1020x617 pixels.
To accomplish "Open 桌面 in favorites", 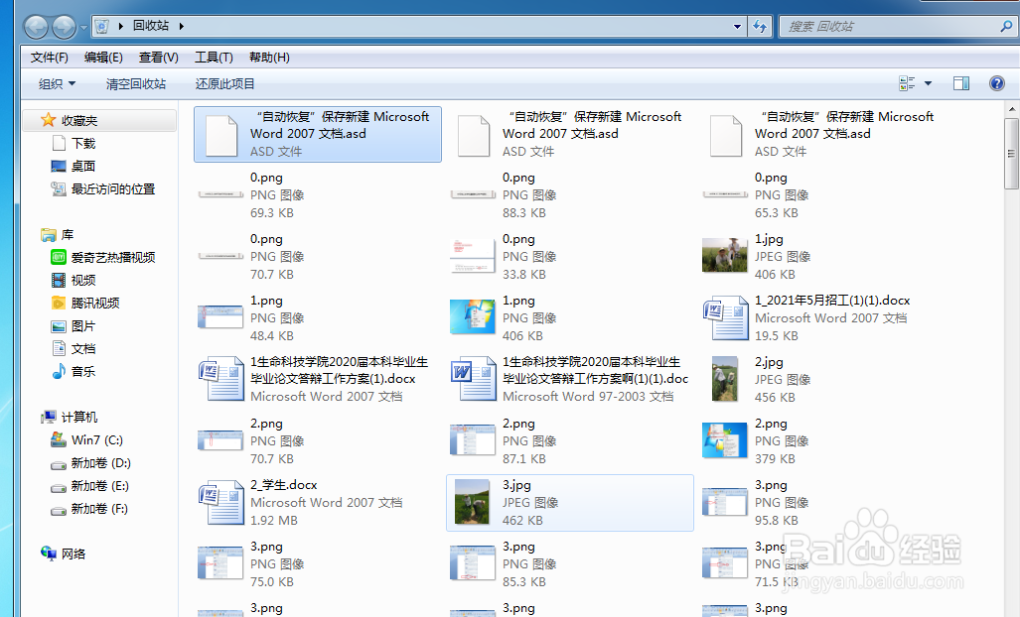I will click(83, 167).
